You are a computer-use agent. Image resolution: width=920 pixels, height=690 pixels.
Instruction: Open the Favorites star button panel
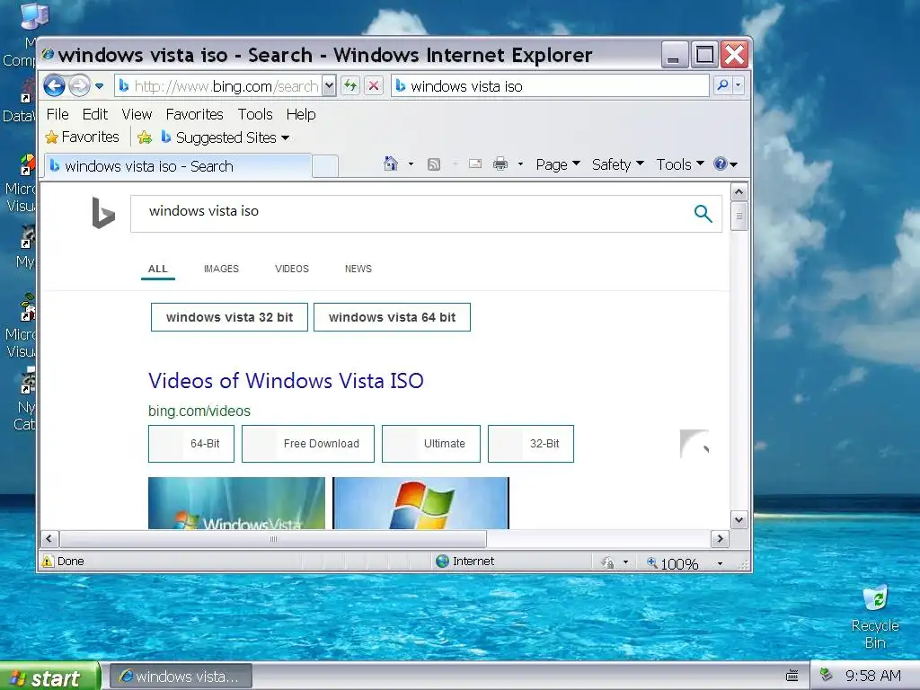(x=82, y=137)
